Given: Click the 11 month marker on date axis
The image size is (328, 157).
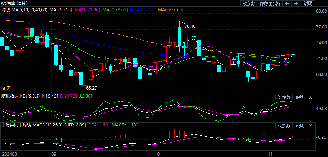Looking at the screenshot, I should click(271, 154).
